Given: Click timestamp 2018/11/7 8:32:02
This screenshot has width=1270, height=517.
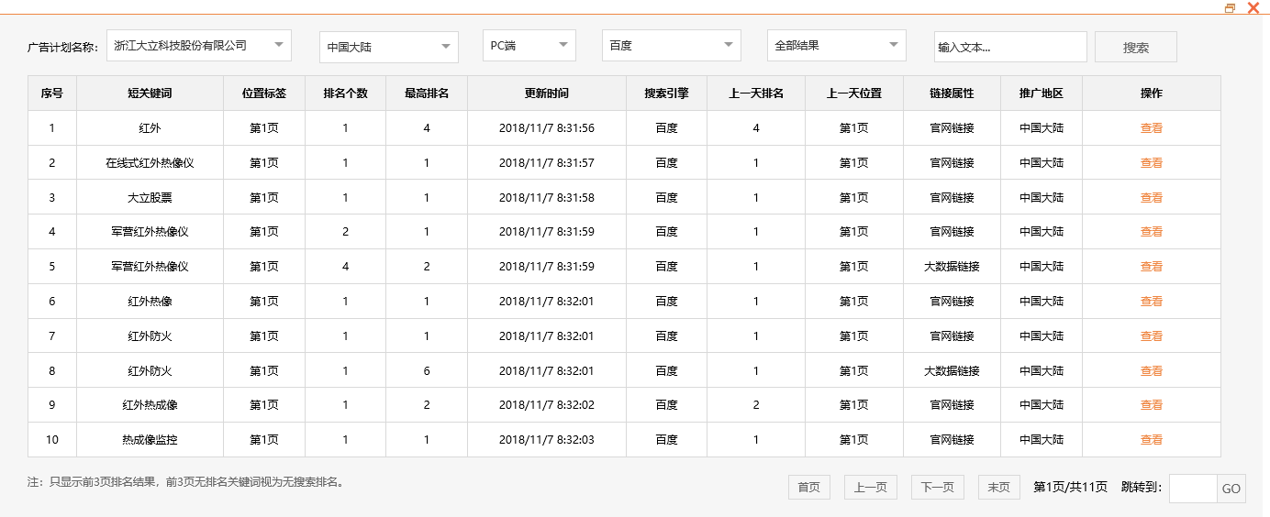Looking at the screenshot, I should pyautogui.click(x=547, y=405).
